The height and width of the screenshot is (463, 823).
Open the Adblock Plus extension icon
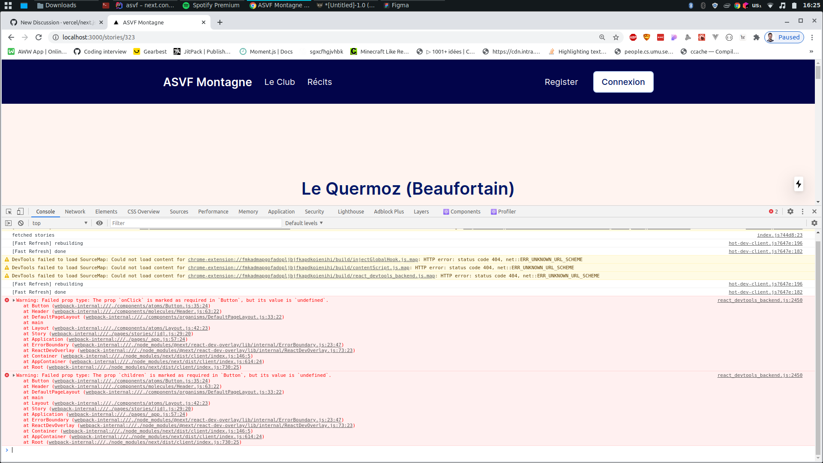point(633,37)
